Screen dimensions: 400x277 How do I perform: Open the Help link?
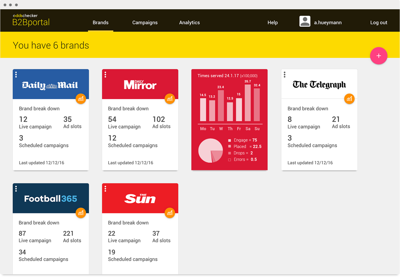[272, 23]
